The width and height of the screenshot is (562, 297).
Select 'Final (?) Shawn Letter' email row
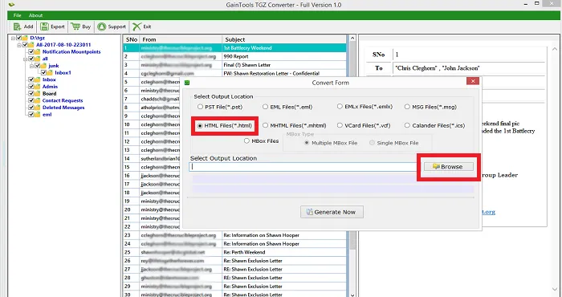coord(235,65)
